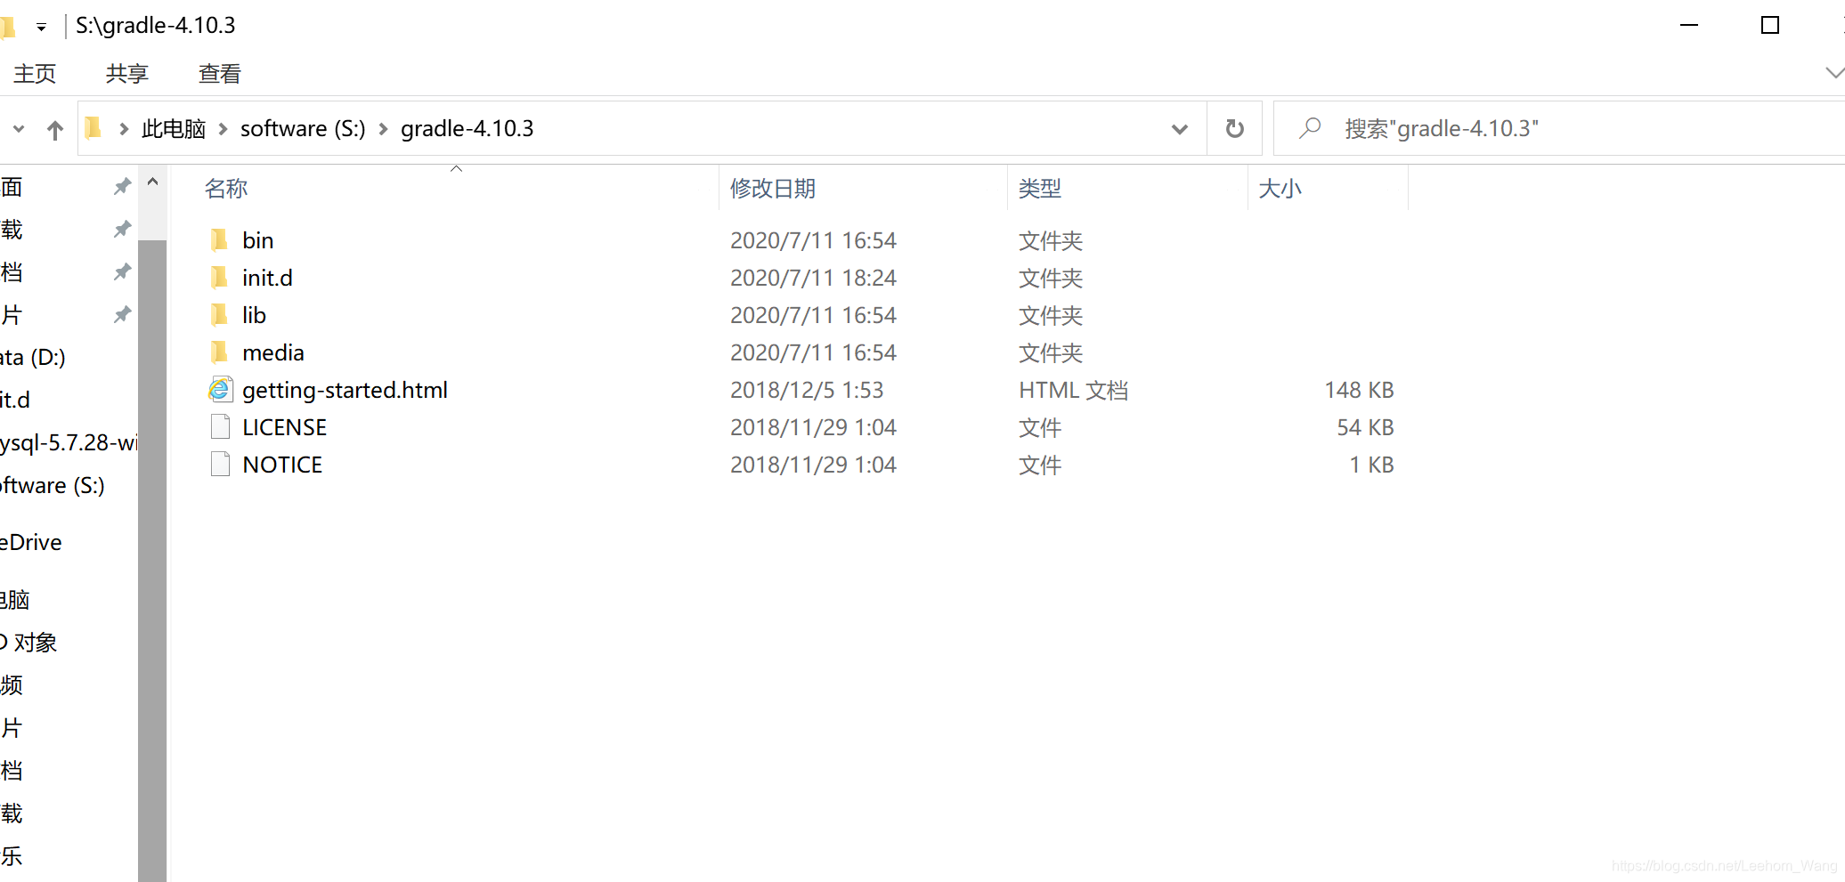Select the LICENSE file name
Image resolution: width=1845 pixels, height=882 pixels.
[284, 427]
